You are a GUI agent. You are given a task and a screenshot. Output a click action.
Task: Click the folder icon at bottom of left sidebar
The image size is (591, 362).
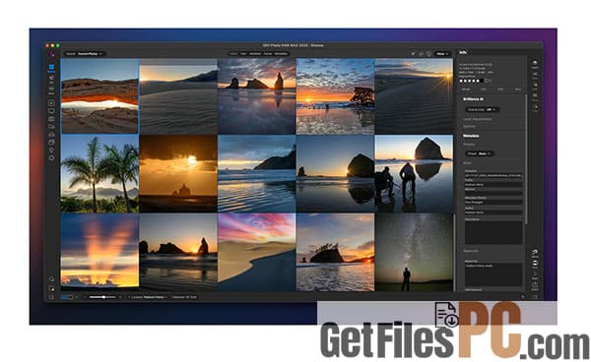51,289
